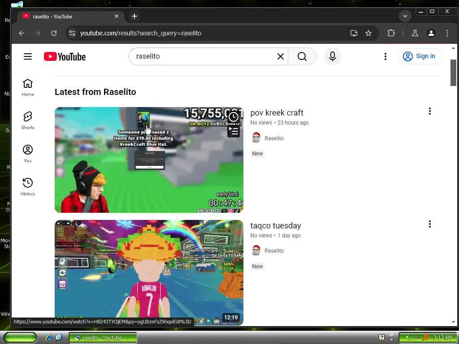The height and width of the screenshot is (344, 459).
Task: Open browser profile icon
Action: pyautogui.click(x=431, y=33)
